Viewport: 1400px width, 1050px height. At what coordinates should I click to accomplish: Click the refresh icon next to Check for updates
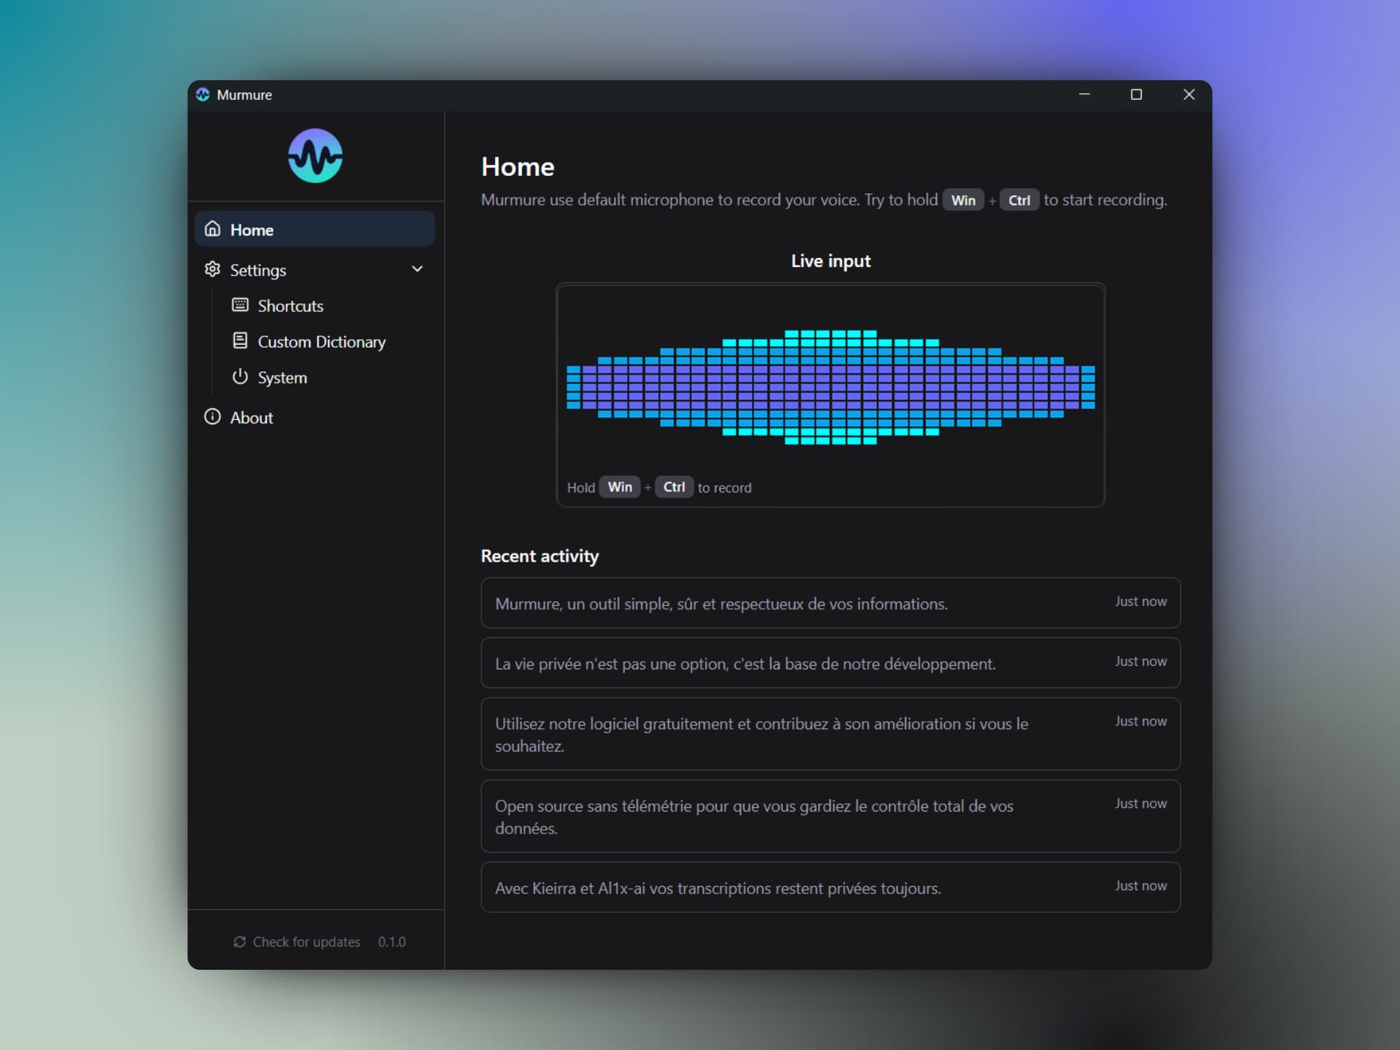239,941
